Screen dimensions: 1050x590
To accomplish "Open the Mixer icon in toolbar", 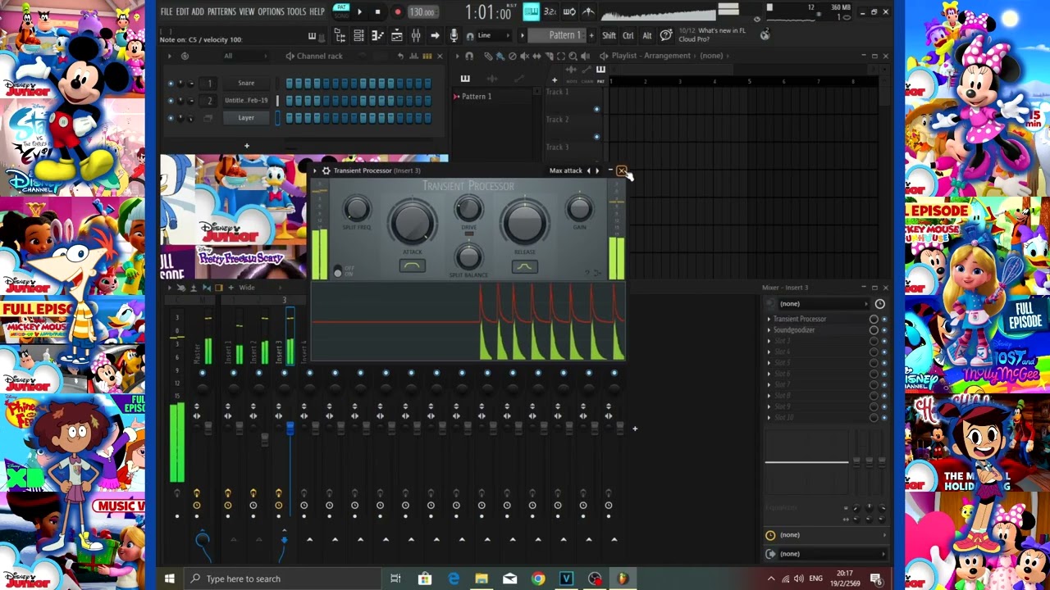I will [x=416, y=35].
